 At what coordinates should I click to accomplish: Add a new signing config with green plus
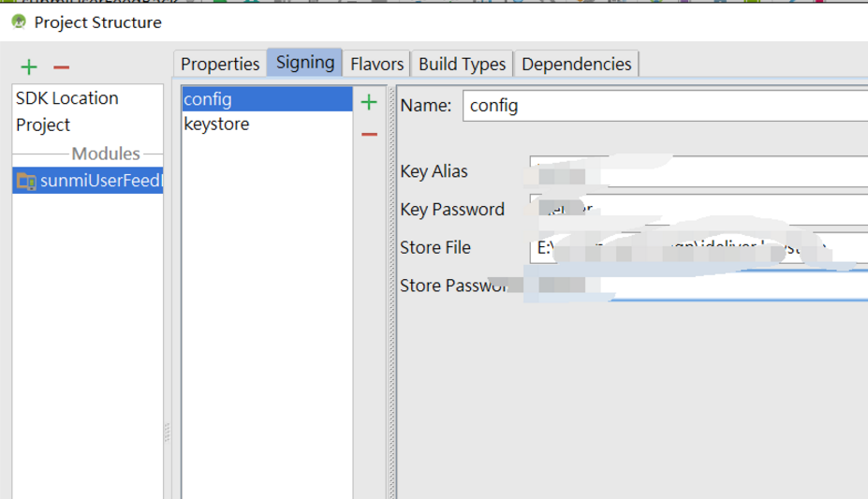[x=369, y=102]
